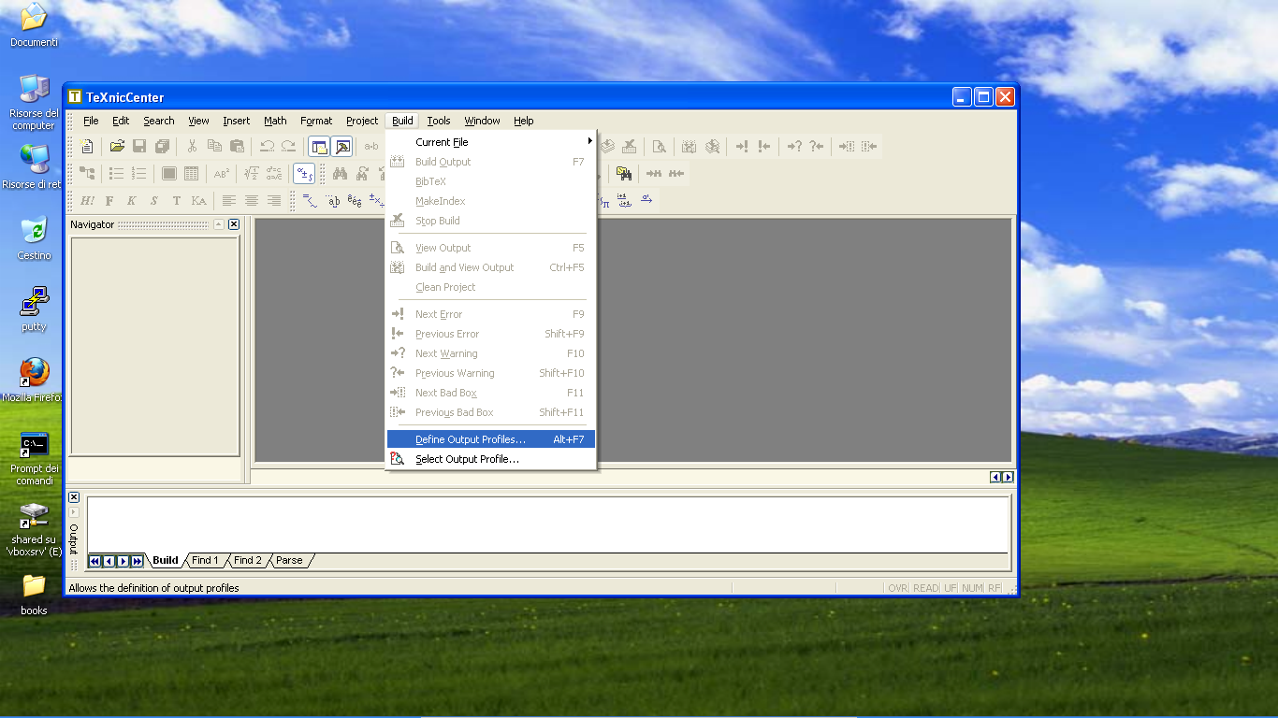Click the small caps KA icon

pos(199,200)
